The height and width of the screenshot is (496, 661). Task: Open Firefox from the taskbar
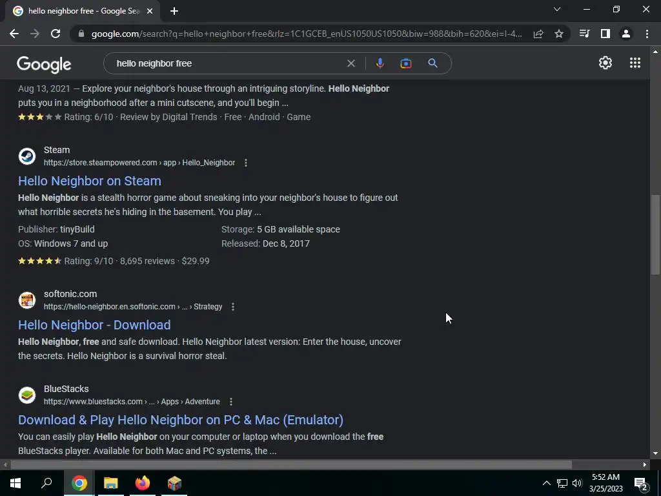point(143,483)
